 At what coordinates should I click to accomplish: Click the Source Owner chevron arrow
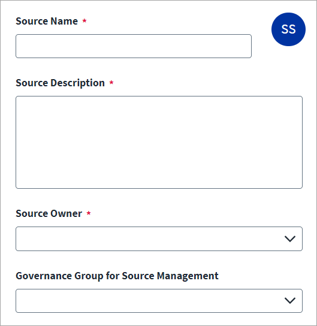point(290,239)
